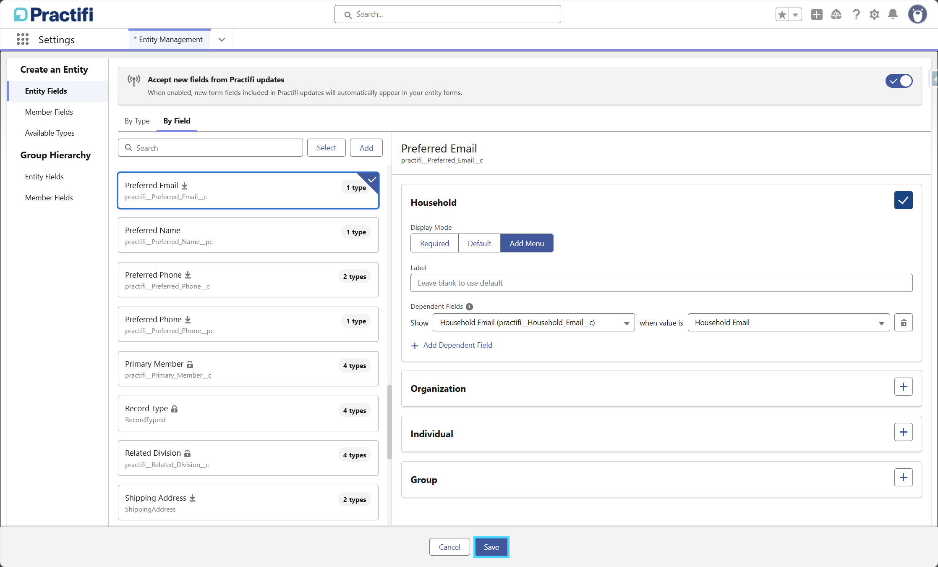Open Available Types in the sidebar
Image resolution: width=938 pixels, height=567 pixels.
[50, 133]
